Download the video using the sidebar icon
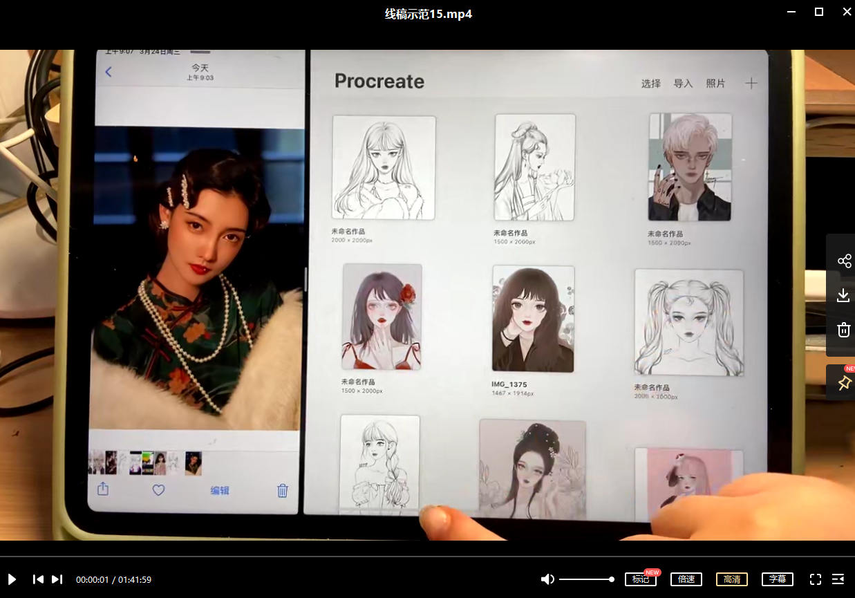The image size is (855, 598). point(843,296)
